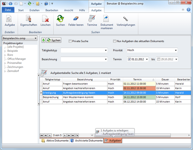Expand the Beispiele project node
The height and width of the screenshot is (150, 193).
point(5,51)
